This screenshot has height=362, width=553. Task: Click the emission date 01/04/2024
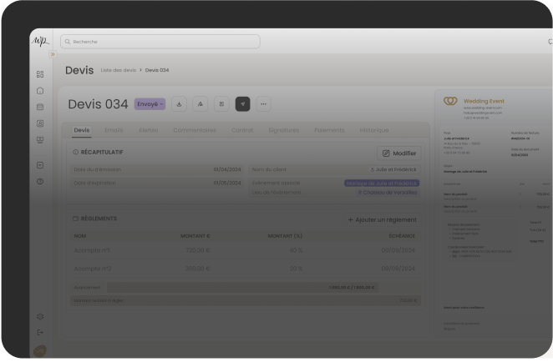click(x=227, y=169)
